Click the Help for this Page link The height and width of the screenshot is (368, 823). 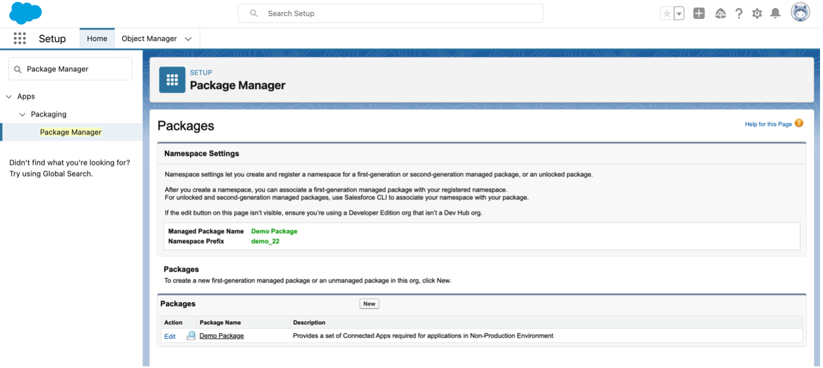click(x=768, y=124)
